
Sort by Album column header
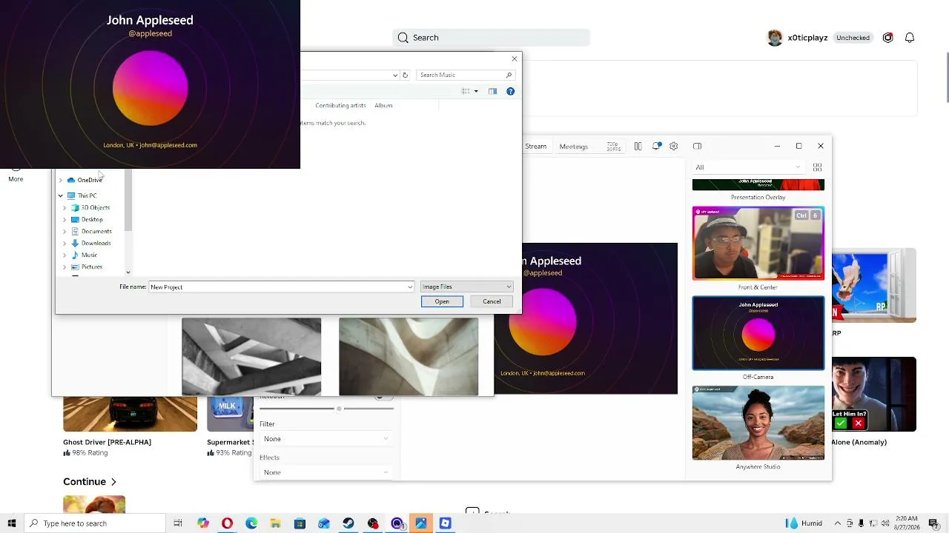click(x=383, y=105)
